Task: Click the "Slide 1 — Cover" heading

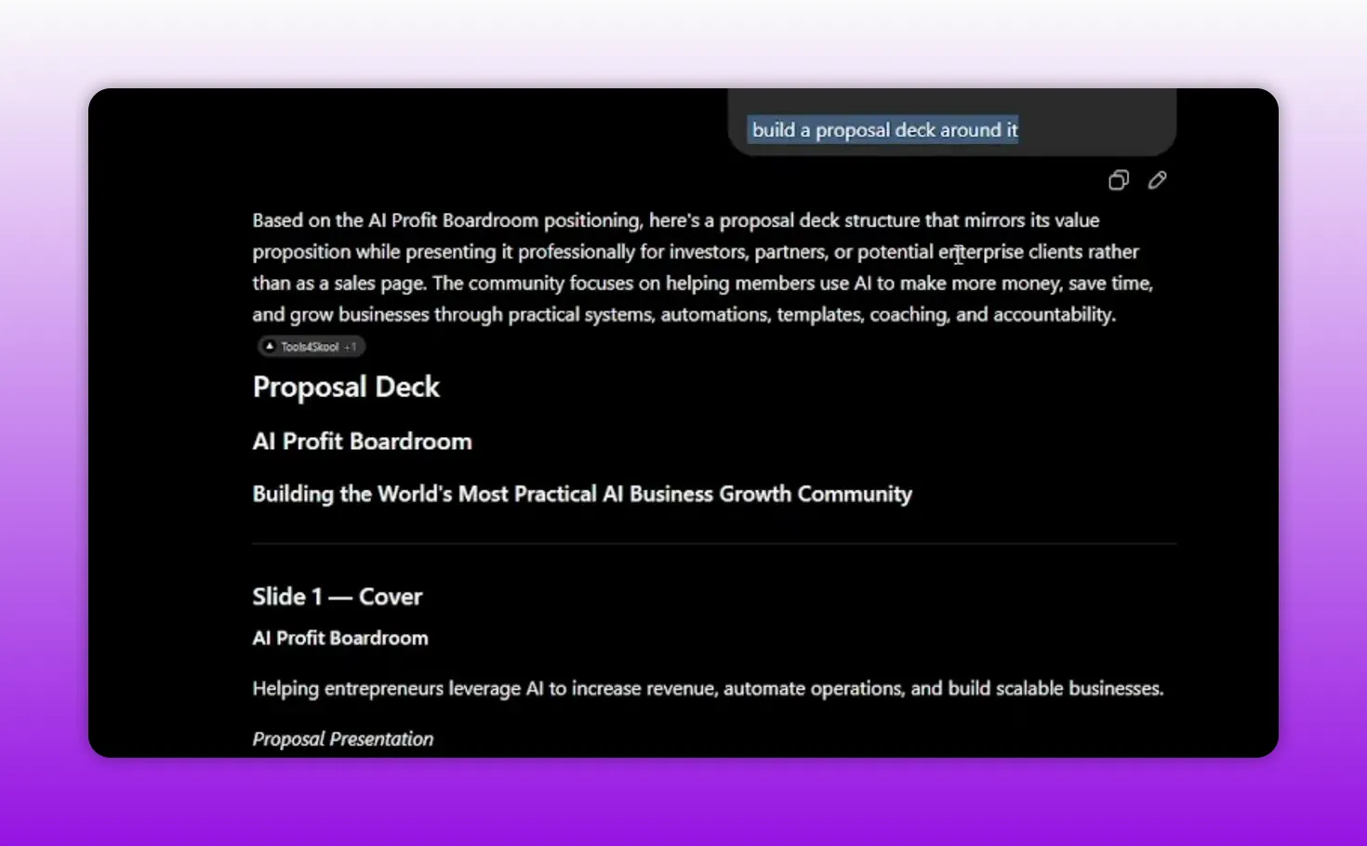Action: pyautogui.click(x=338, y=597)
